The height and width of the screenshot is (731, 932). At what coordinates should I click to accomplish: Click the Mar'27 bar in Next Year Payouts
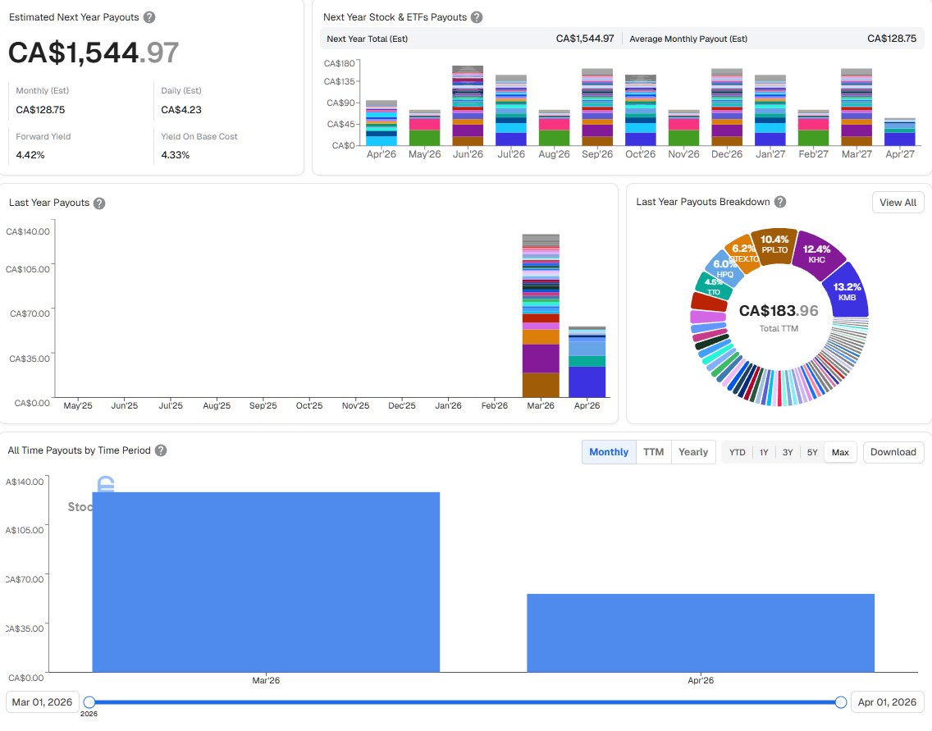[x=857, y=107]
